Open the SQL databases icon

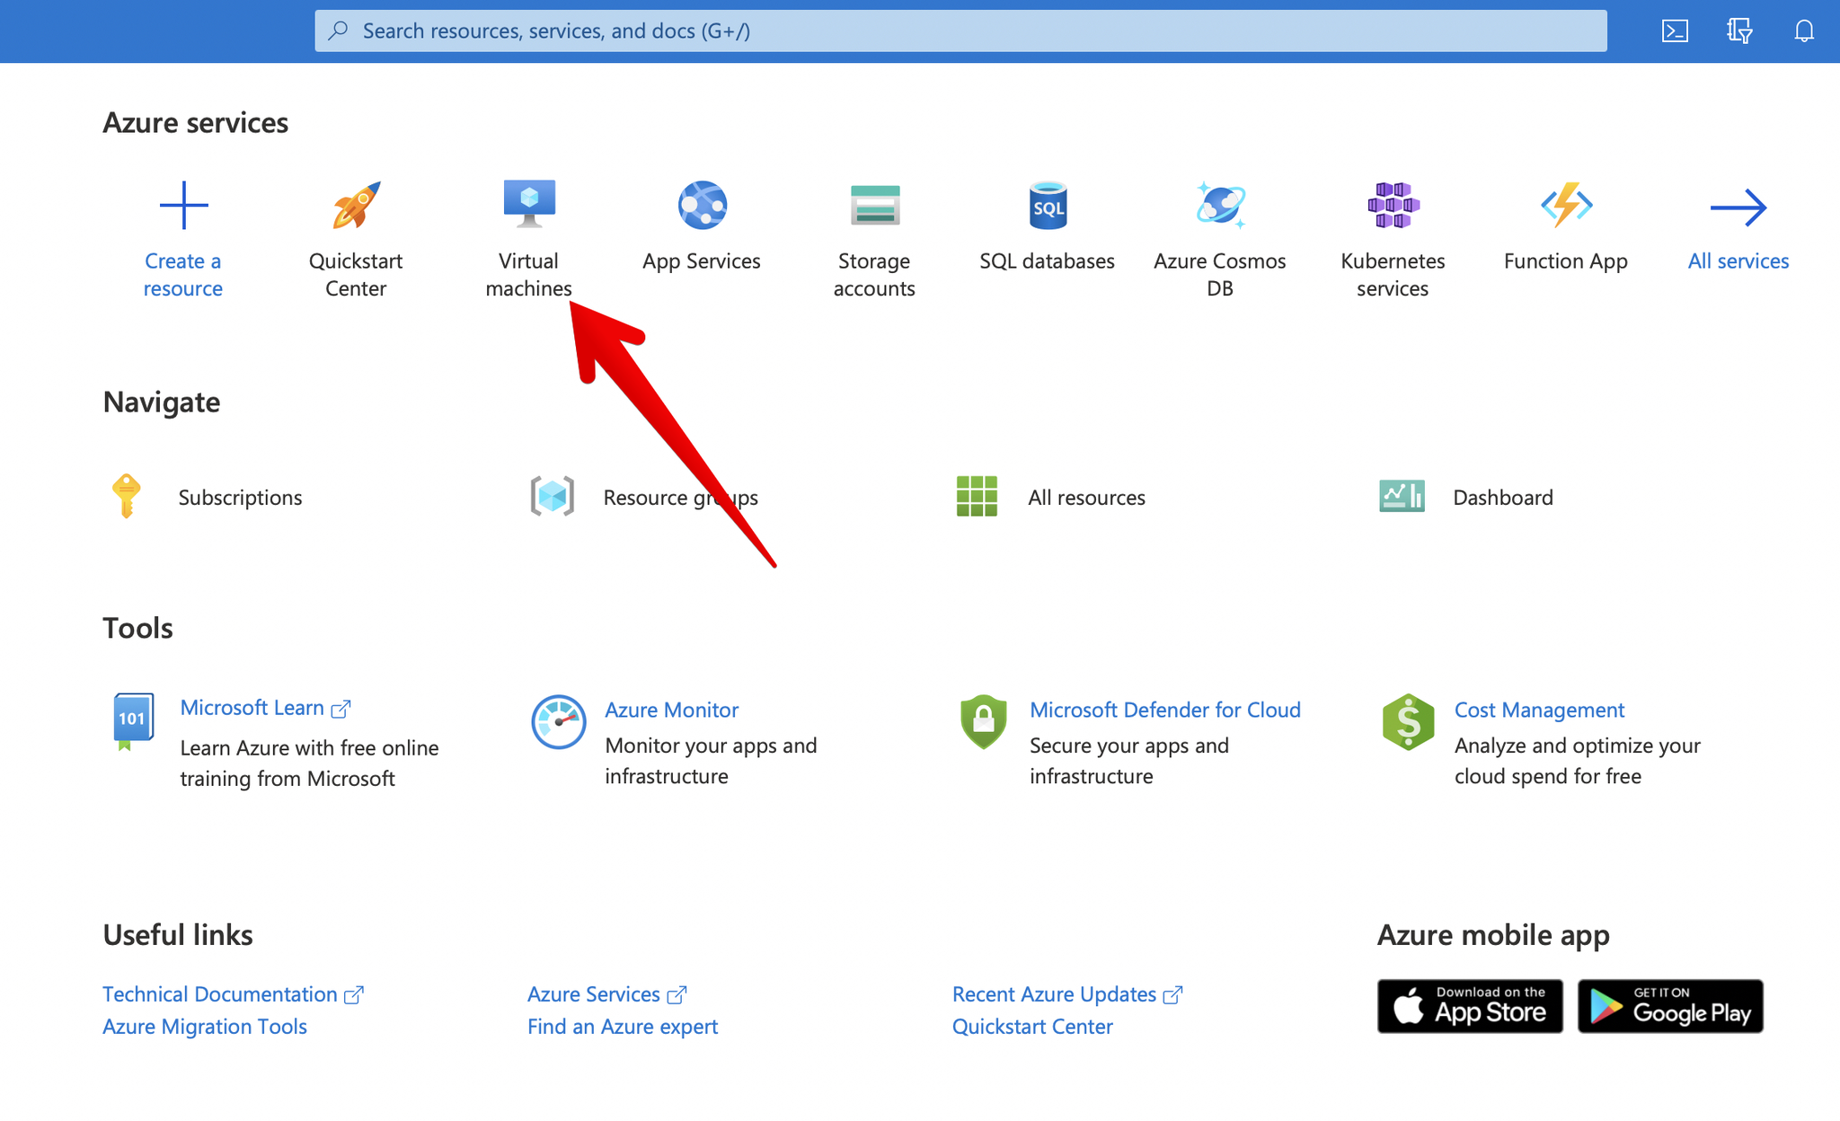click(1048, 205)
